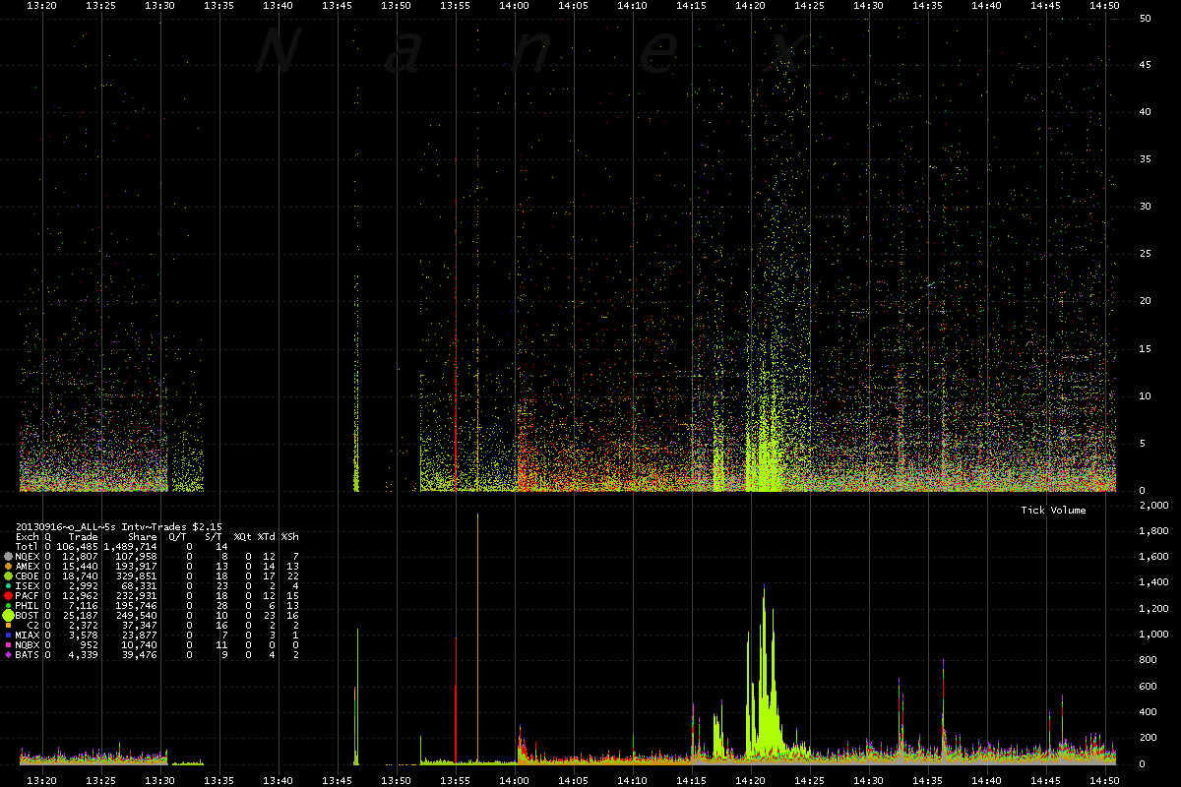Click the large lime BOST legend circle
Viewport: 1181px width, 787px height.
pos(8,616)
